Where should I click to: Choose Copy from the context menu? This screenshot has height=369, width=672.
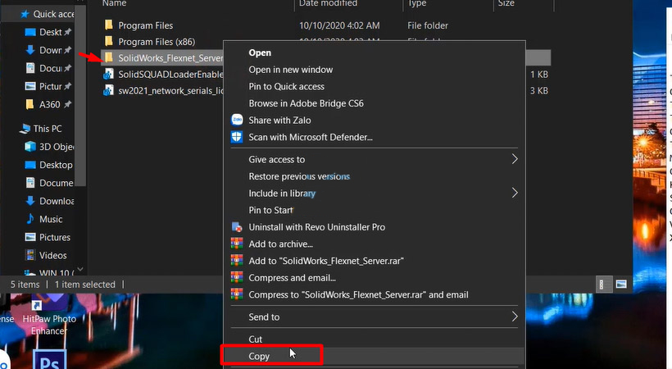click(259, 356)
